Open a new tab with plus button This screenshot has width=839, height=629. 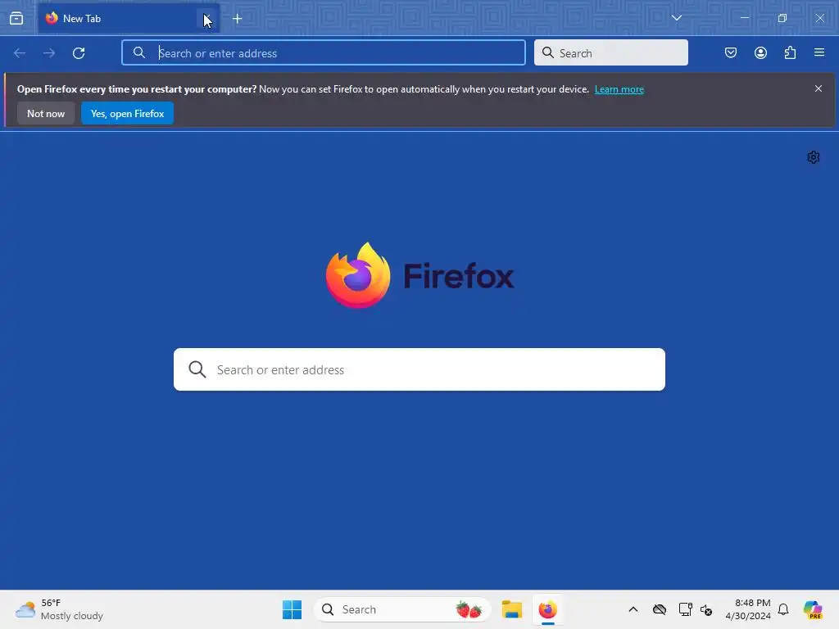pyautogui.click(x=237, y=19)
